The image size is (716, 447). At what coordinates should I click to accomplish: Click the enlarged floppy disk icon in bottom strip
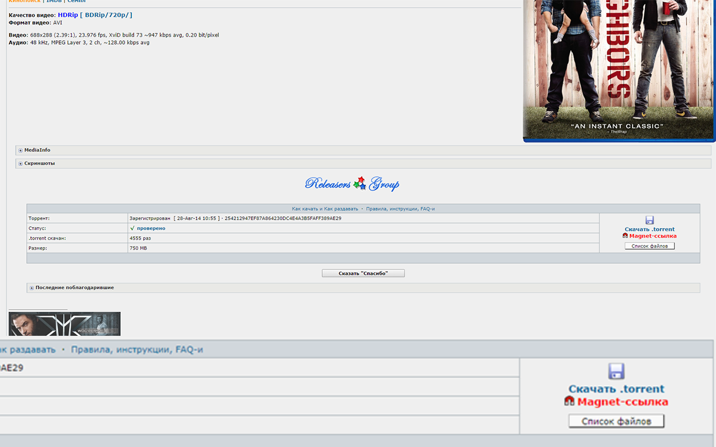[616, 371]
